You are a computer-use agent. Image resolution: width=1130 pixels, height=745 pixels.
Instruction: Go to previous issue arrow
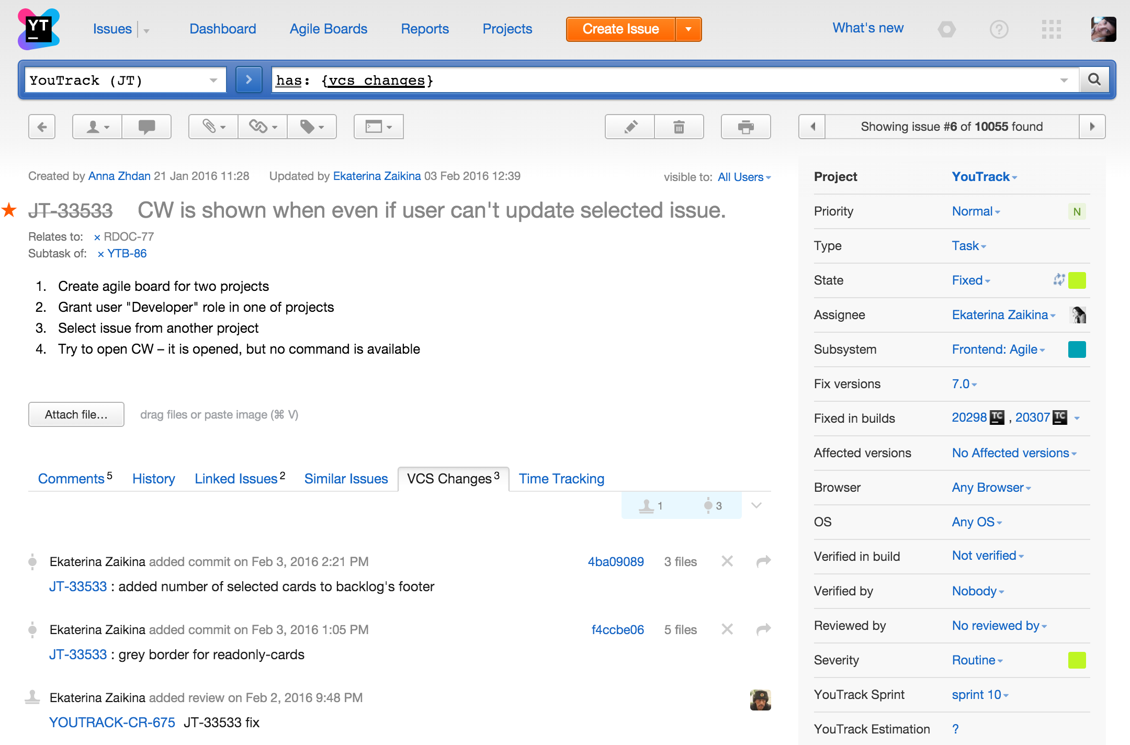(x=812, y=127)
